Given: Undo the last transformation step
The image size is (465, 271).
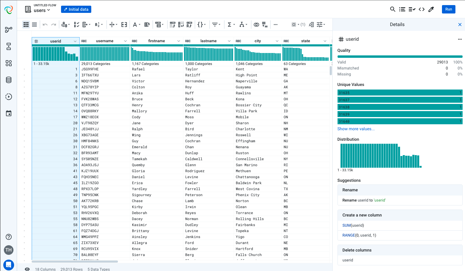Looking at the screenshot, I should (45, 24).
